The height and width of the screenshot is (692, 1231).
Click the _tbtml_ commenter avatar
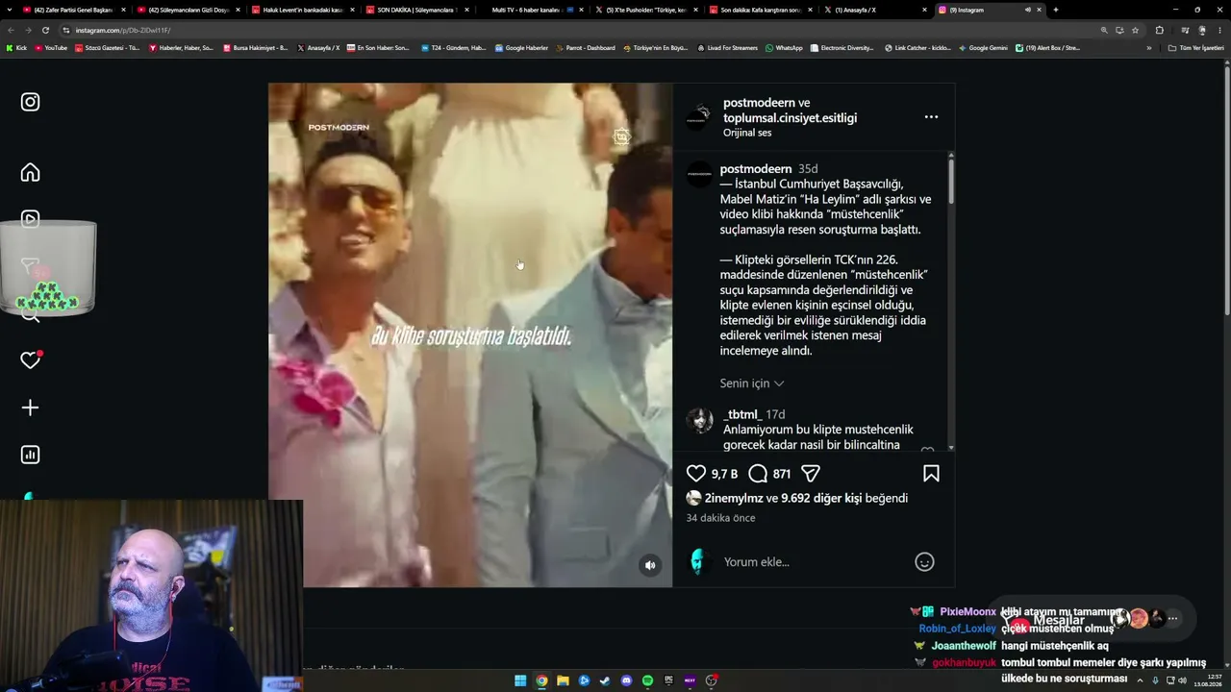click(x=699, y=420)
